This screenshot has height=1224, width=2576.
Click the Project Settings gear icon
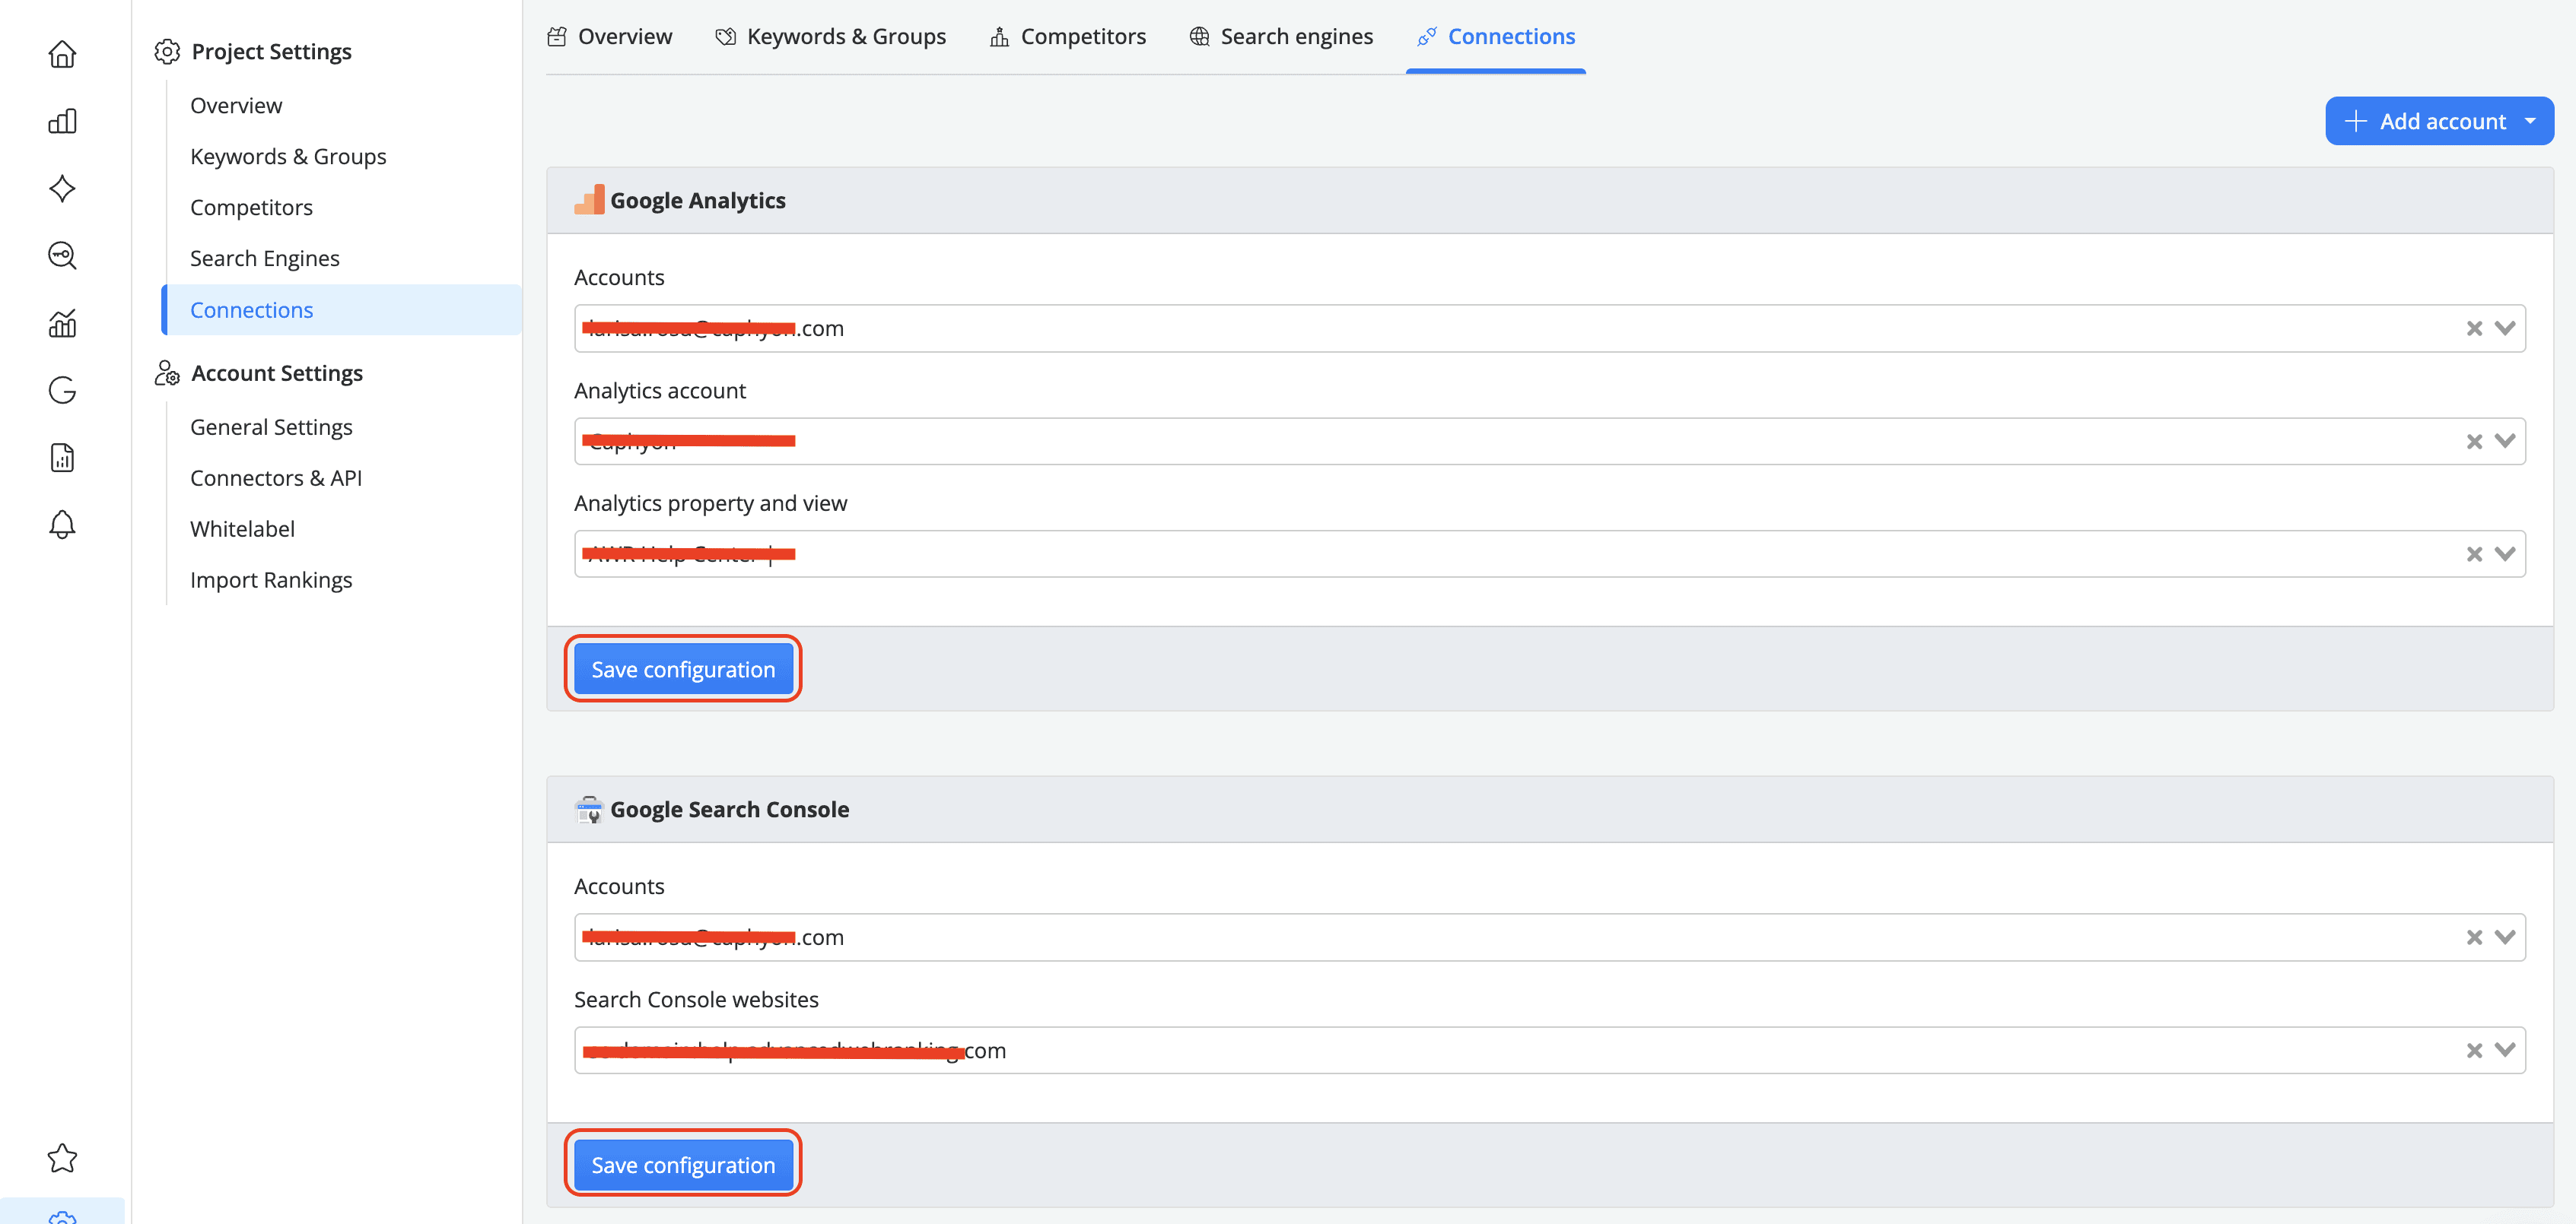click(167, 51)
